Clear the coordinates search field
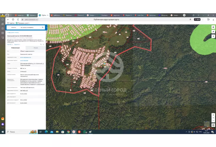The width and height of the screenshot is (216, 147). (x=40, y=28)
